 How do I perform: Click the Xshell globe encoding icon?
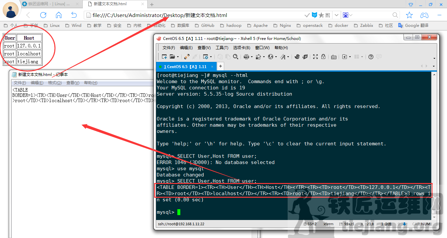tap(270, 57)
